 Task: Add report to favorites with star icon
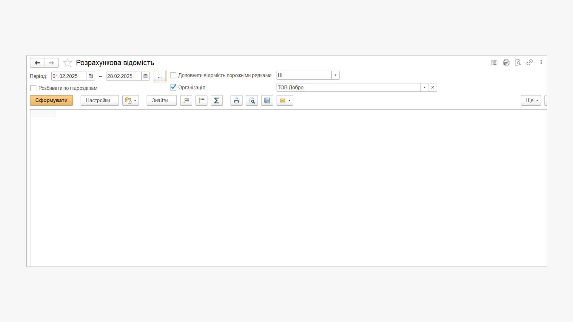pos(68,63)
